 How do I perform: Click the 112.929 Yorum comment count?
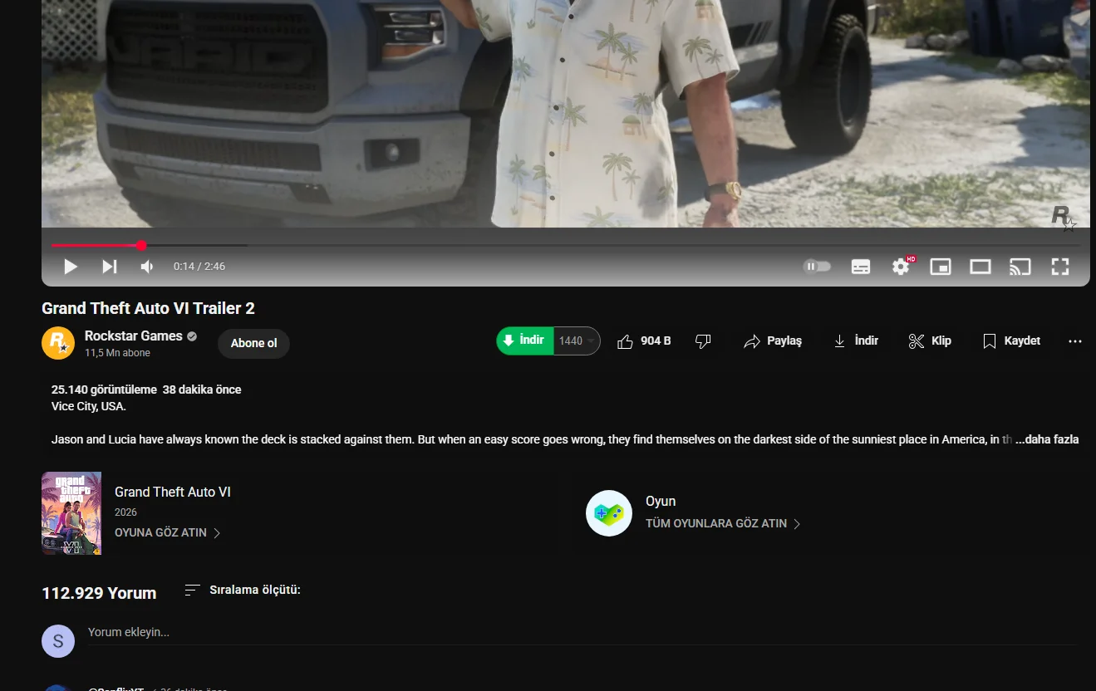tap(99, 593)
